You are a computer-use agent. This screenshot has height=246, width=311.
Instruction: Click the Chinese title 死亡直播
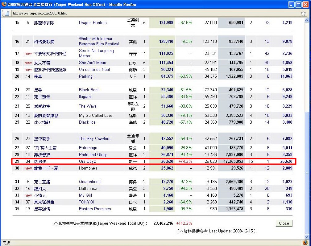click(x=42, y=182)
